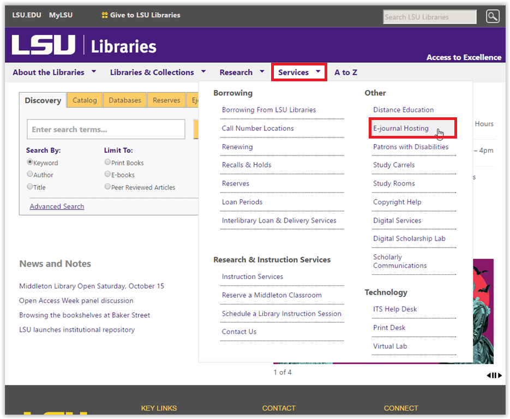Screen dimensions: 510x419
Task: Limit search to E-books
Action: coord(107,174)
